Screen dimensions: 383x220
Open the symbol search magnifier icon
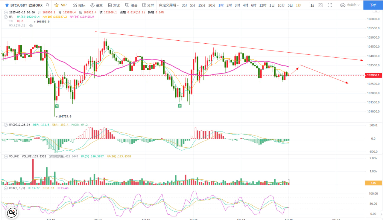click(x=48, y=5)
